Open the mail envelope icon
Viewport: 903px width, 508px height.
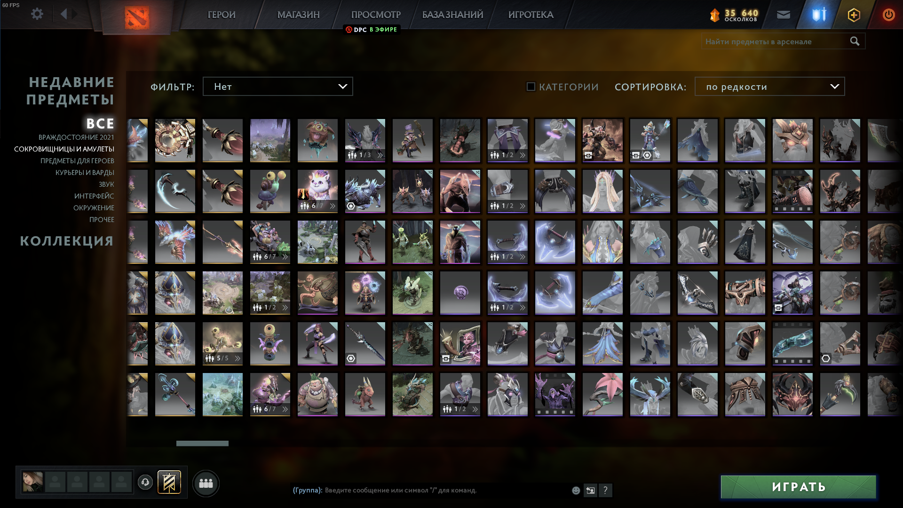coord(783,15)
